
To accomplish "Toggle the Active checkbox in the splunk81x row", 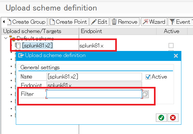I will pyautogui.click(x=171, y=46).
